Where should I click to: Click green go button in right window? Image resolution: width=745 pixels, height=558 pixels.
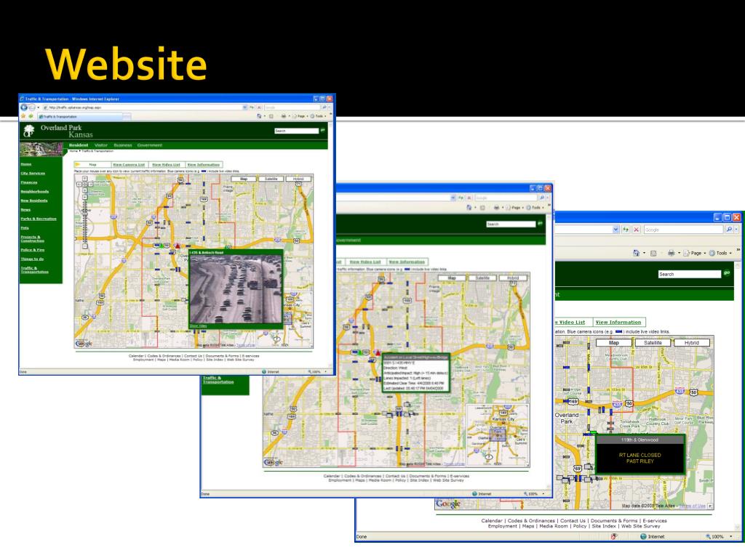[727, 273]
